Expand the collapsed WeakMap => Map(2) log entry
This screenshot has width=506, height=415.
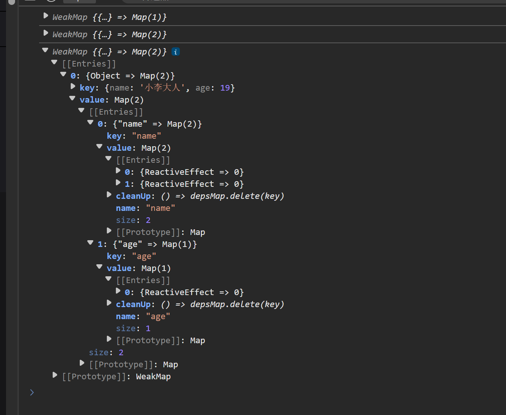coord(46,33)
